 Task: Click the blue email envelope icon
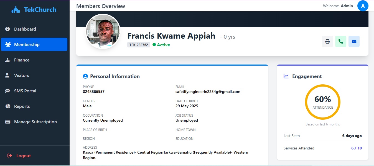pyautogui.click(x=354, y=41)
